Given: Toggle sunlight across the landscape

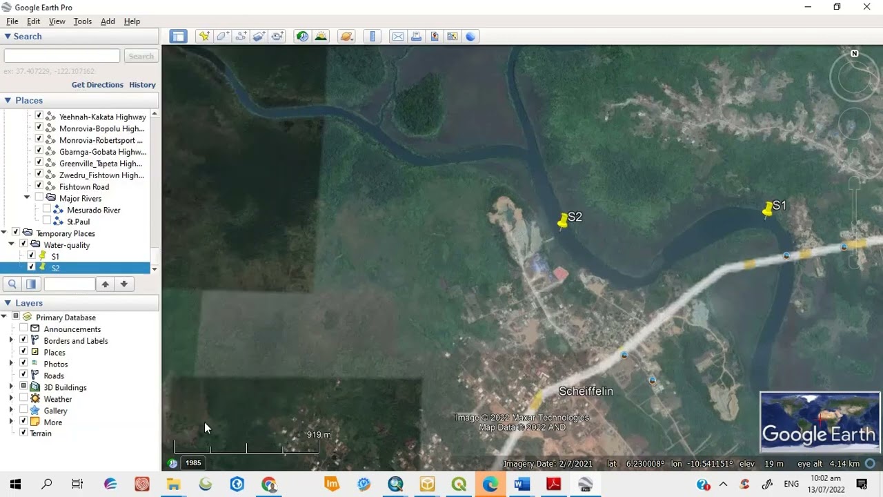Looking at the screenshot, I should coord(321,37).
